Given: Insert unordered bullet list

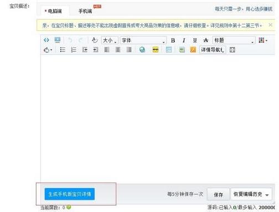Looking at the screenshot, I should (63, 50).
